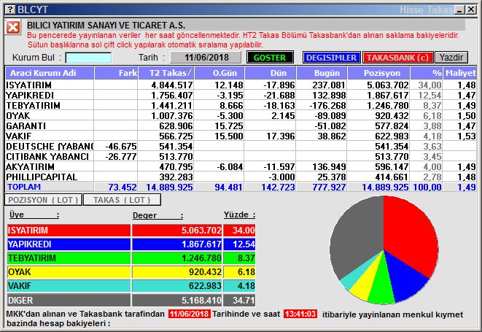Sort by Fark column header

pyautogui.click(x=116, y=73)
